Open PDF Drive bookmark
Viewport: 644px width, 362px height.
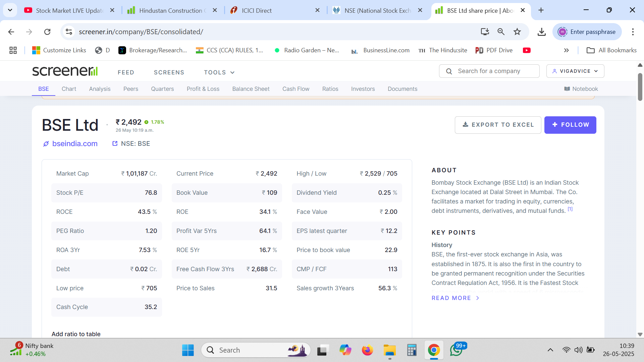[494, 50]
